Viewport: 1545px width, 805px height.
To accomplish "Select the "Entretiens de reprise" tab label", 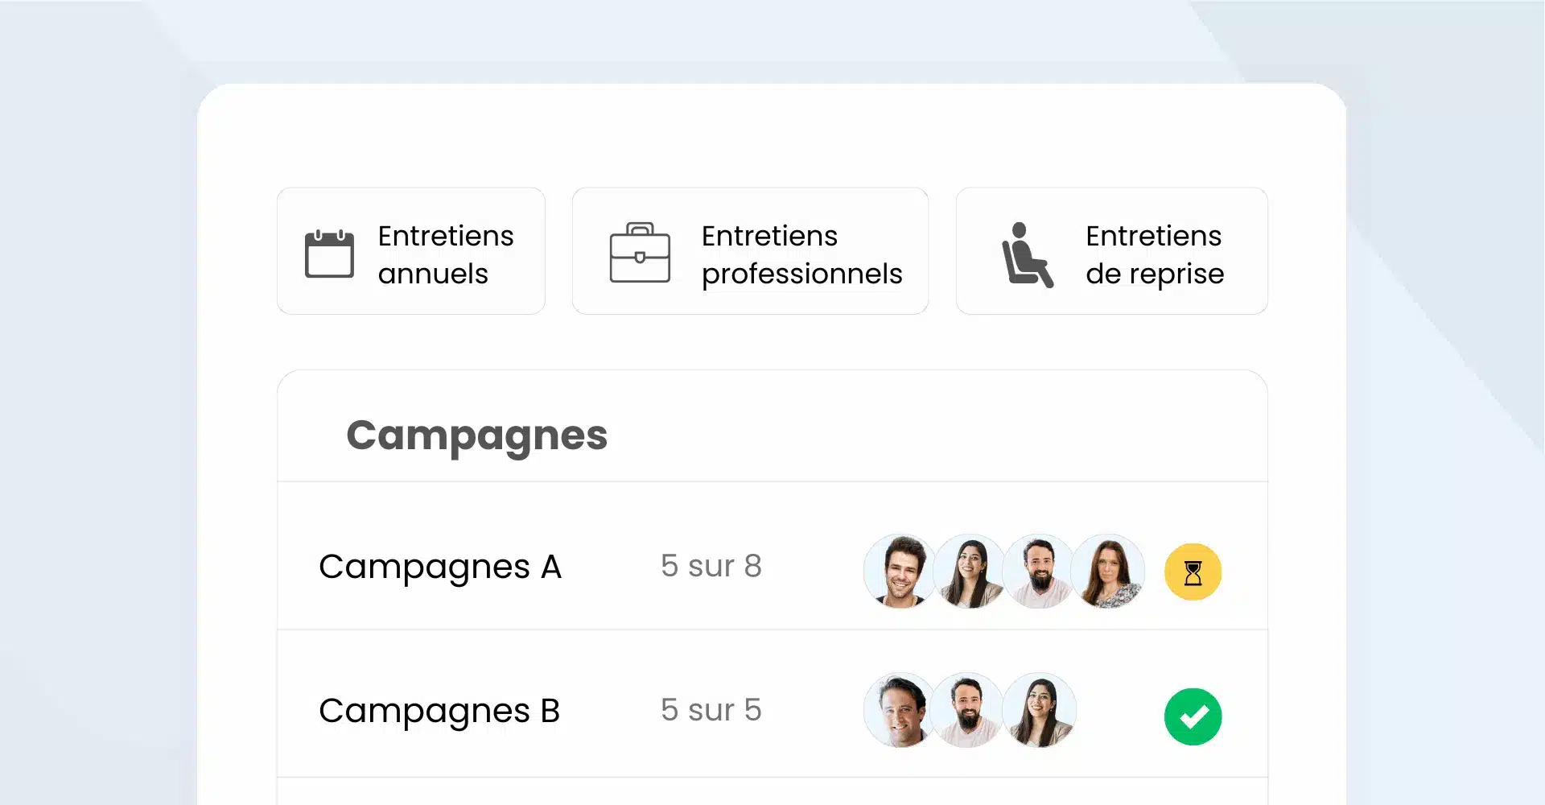I will [x=1154, y=254].
